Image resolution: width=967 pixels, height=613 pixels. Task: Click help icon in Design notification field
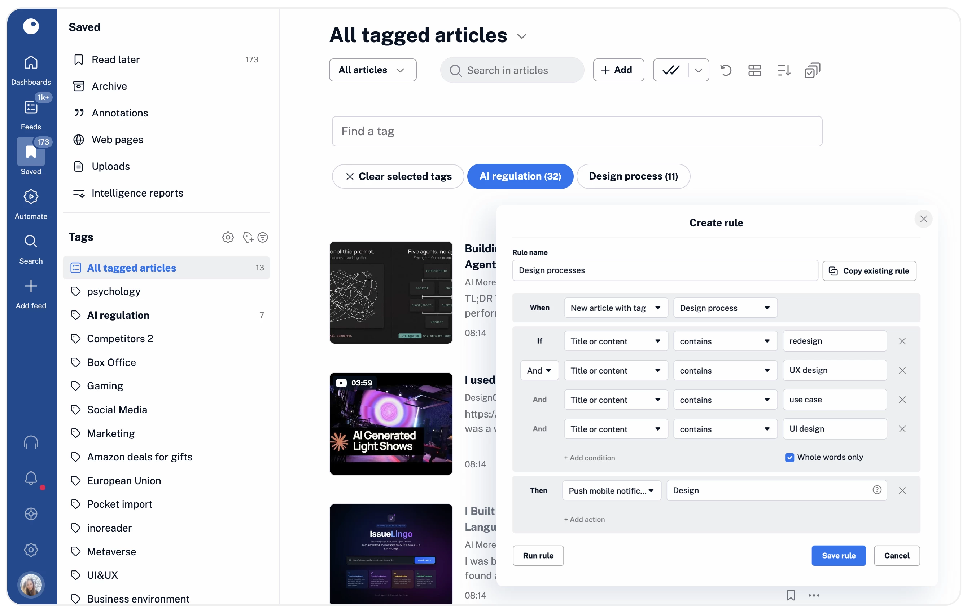(877, 490)
